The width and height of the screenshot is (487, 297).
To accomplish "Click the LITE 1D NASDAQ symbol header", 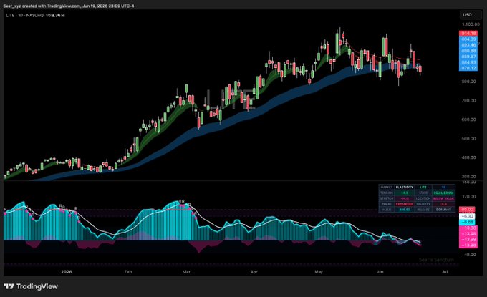I will pyautogui.click(x=24, y=15).
